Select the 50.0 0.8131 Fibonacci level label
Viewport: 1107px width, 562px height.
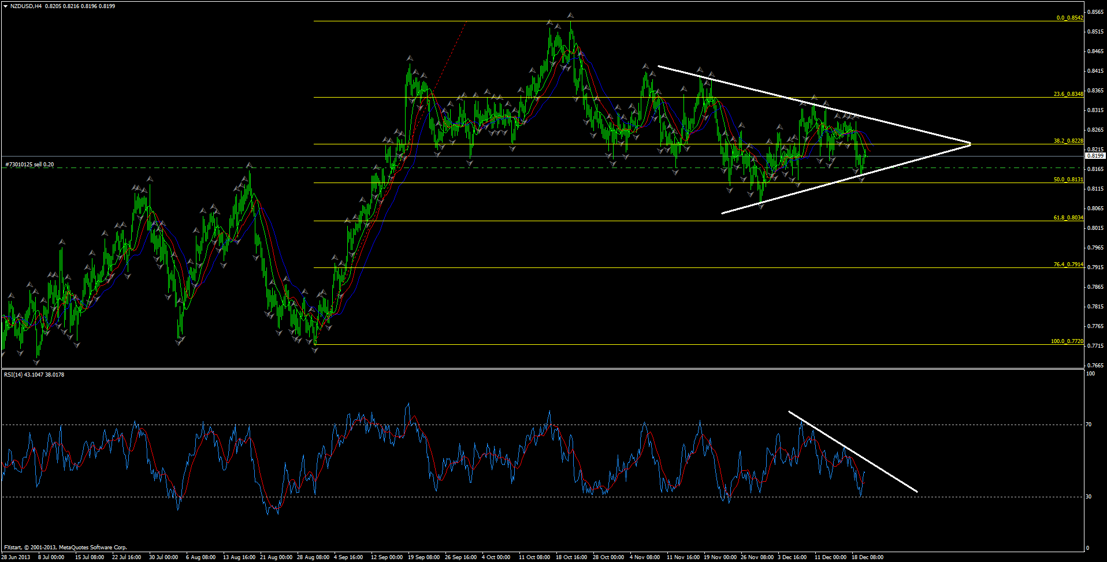(x=1068, y=180)
